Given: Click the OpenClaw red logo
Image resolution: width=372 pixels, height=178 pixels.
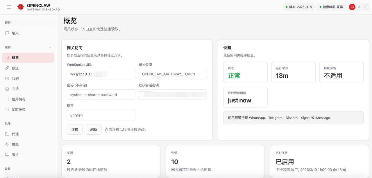Looking at the screenshot, I should [x=20, y=7].
